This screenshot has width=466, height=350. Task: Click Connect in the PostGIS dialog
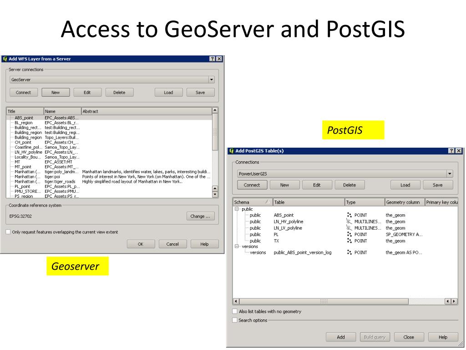[252, 185]
